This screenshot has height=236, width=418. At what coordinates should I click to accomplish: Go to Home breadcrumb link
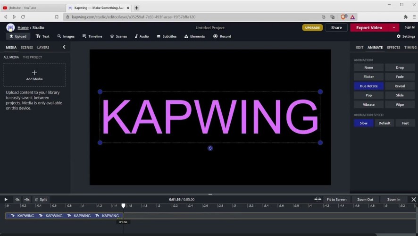23,27
